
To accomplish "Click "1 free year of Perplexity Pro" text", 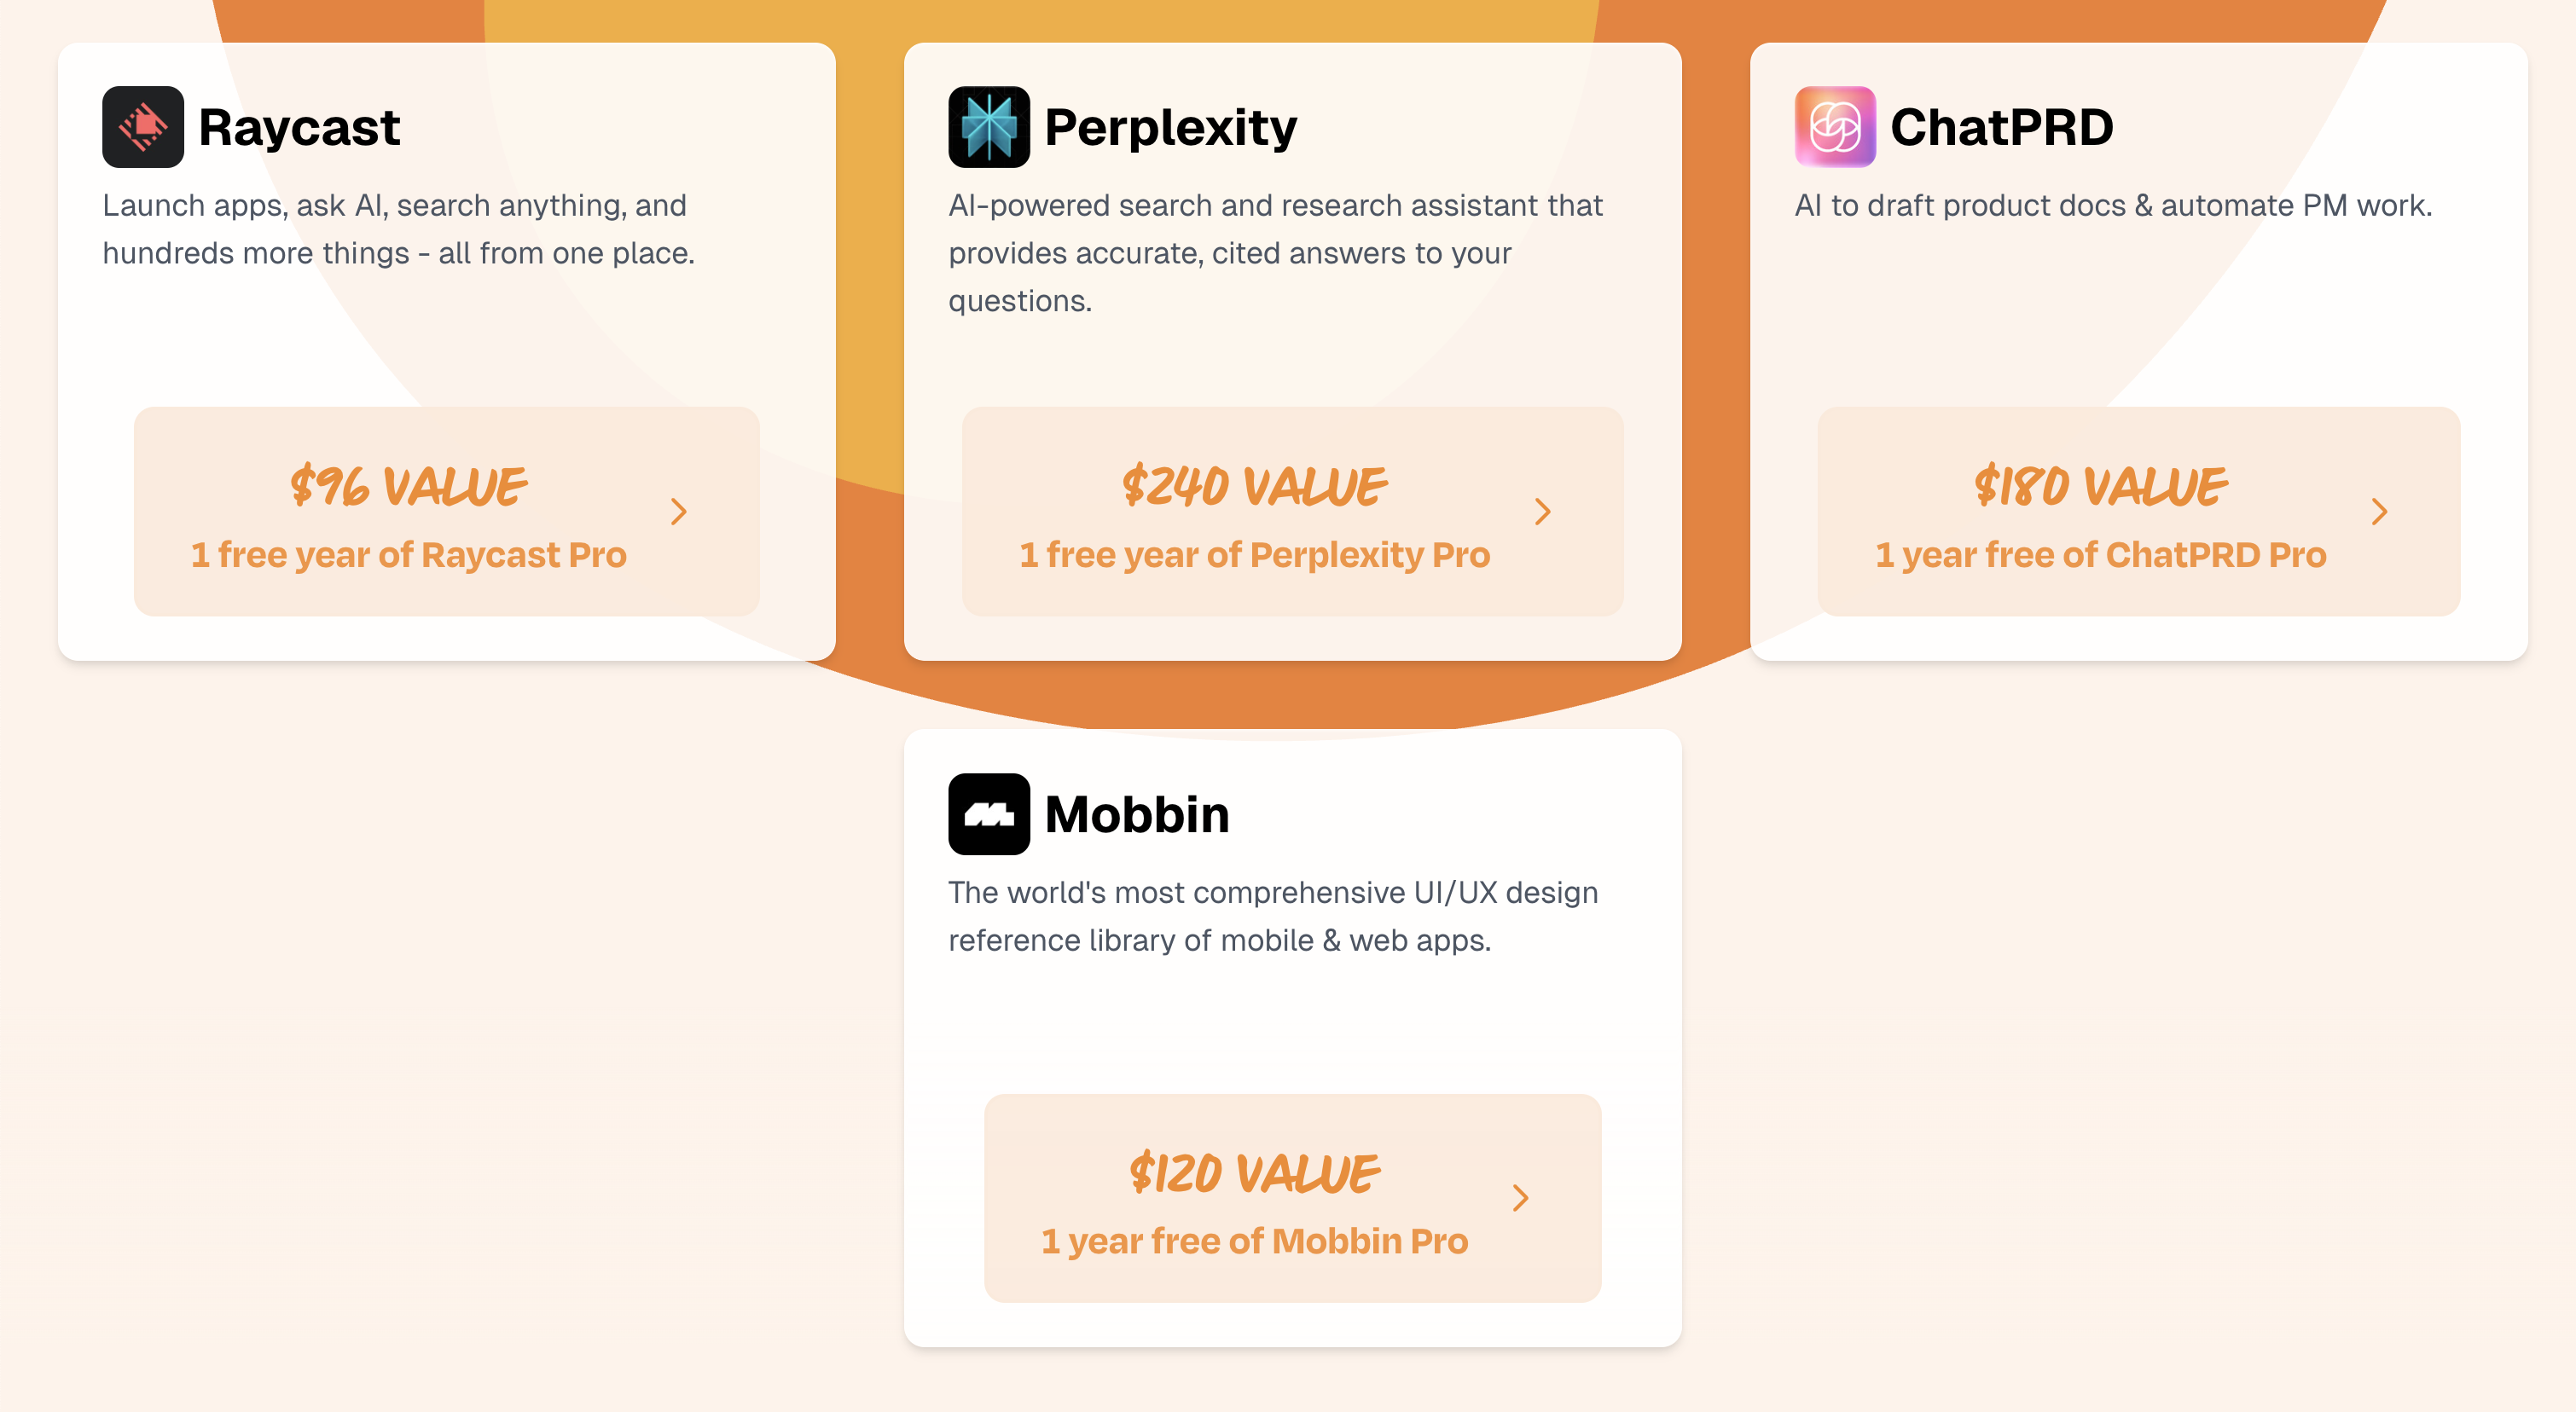I will (x=1254, y=554).
